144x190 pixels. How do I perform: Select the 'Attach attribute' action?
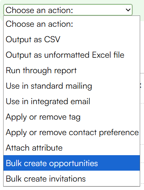(71, 148)
